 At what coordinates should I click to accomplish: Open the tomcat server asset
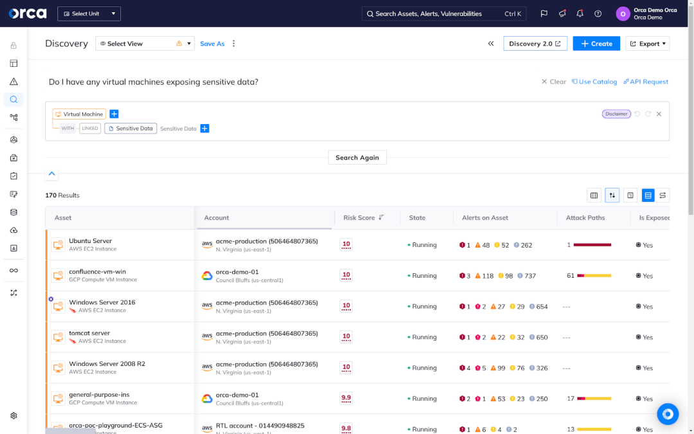click(x=89, y=333)
